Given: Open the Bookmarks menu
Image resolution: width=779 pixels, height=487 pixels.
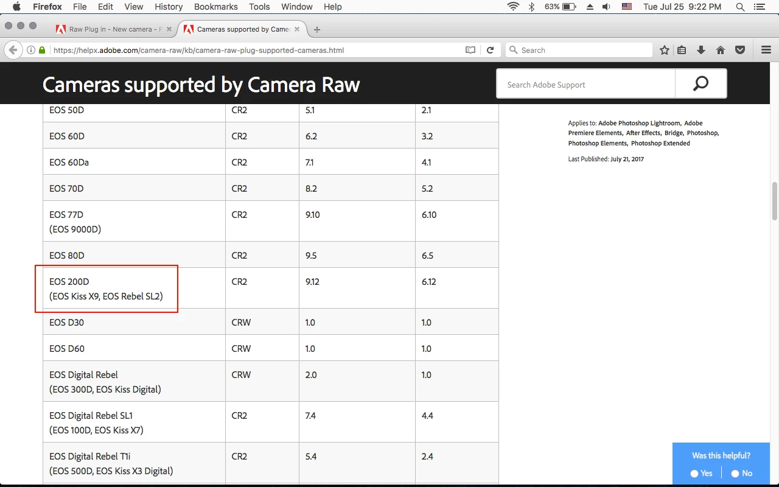Looking at the screenshot, I should 217,7.
